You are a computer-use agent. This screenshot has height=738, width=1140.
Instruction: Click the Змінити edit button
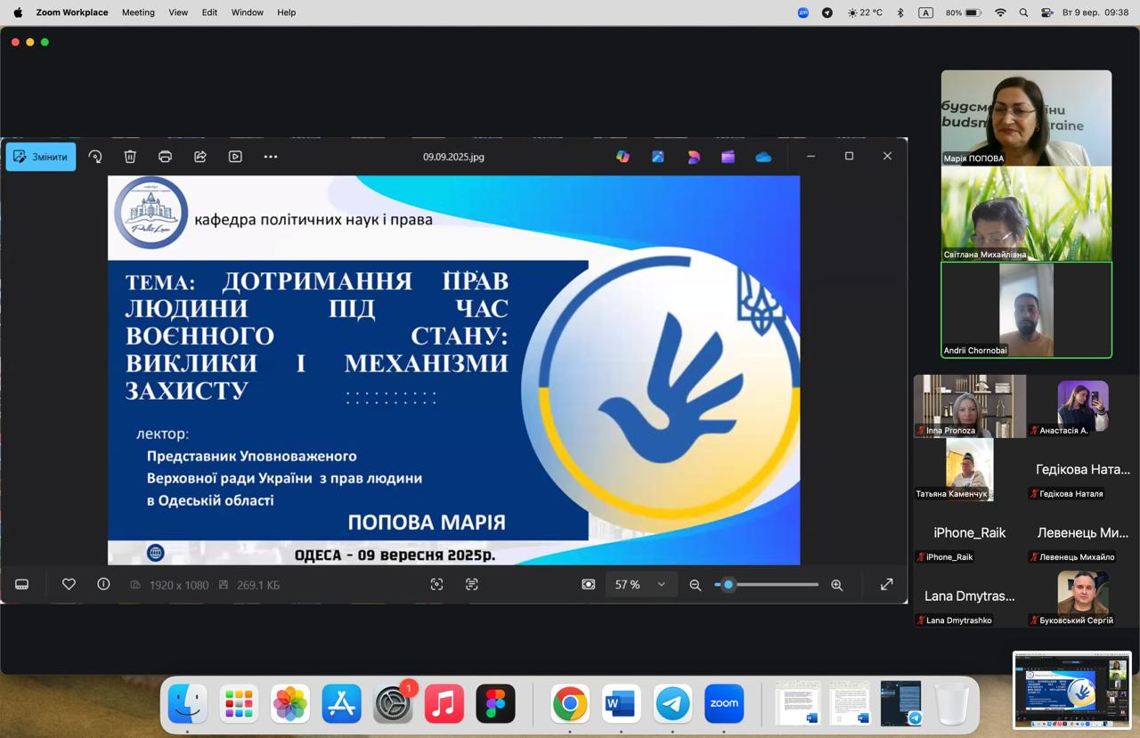41,157
